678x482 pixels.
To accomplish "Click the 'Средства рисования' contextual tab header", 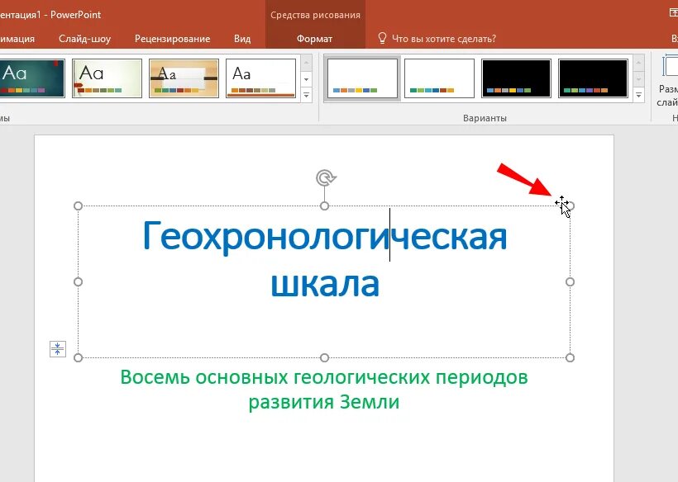I will pos(315,15).
